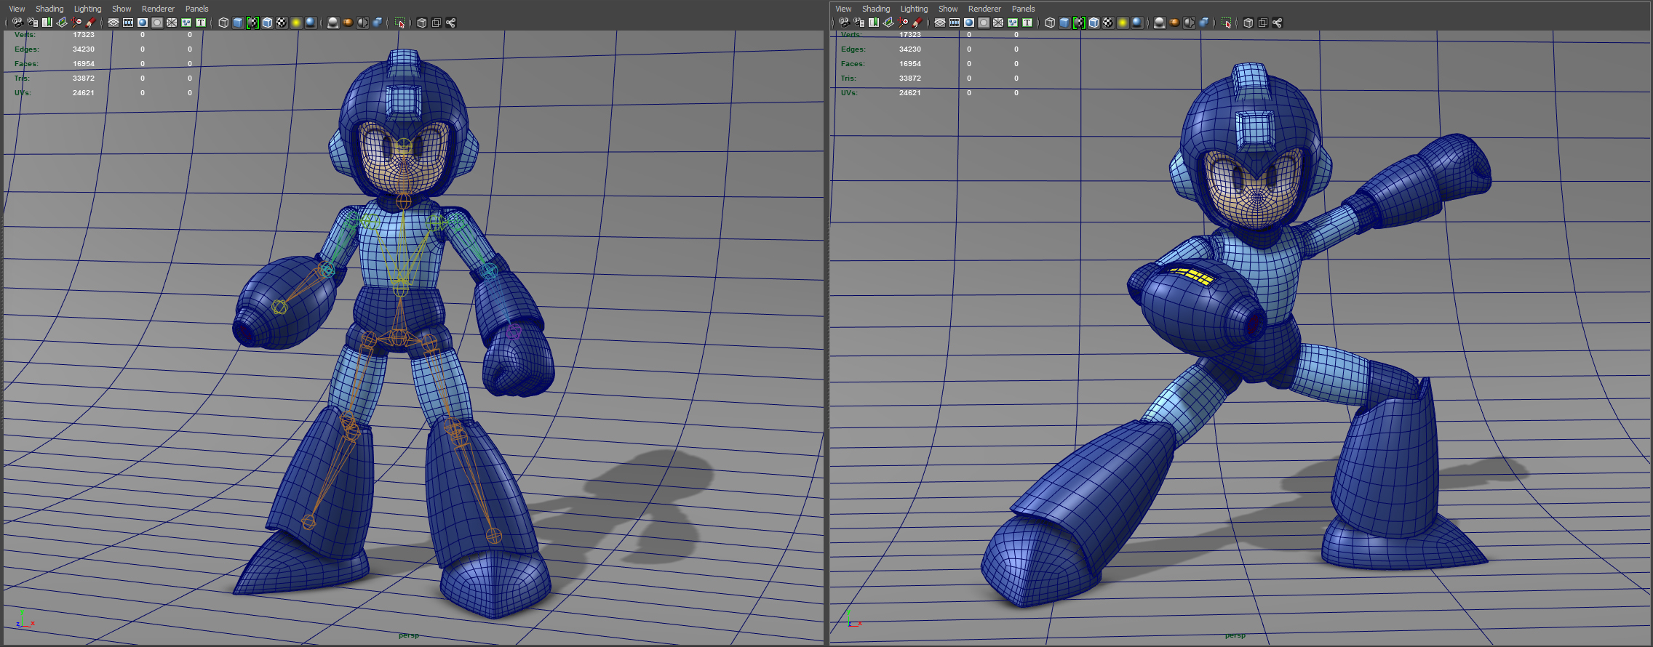Viewport: 1653px width, 647px height.
Task: Click Bookmarks icon in right viewport toolbar
Action: click(x=874, y=23)
